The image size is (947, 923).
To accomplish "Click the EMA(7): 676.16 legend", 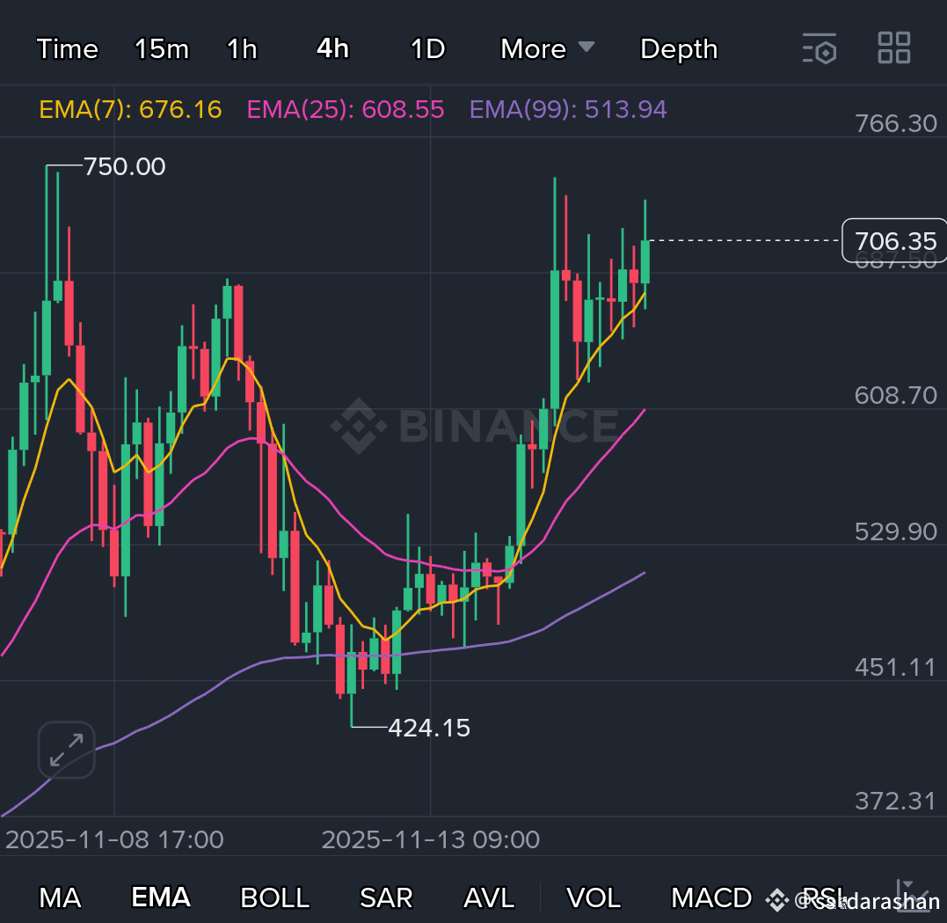I will (x=130, y=109).
